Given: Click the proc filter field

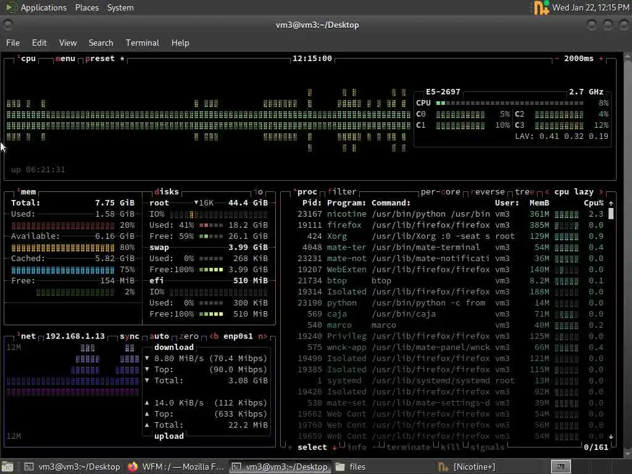Looking at the screenshot, I should pyautogui.click(x=342, y=192).
